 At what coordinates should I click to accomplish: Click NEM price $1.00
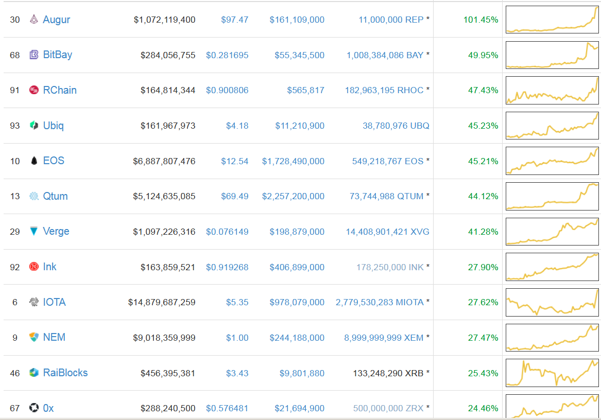(237, 338)
